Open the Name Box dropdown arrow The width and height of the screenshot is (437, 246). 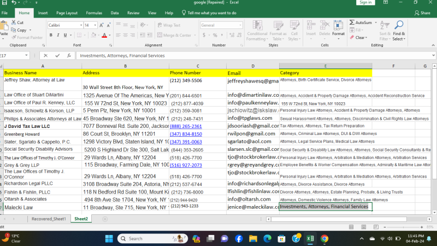click(26, 56)
